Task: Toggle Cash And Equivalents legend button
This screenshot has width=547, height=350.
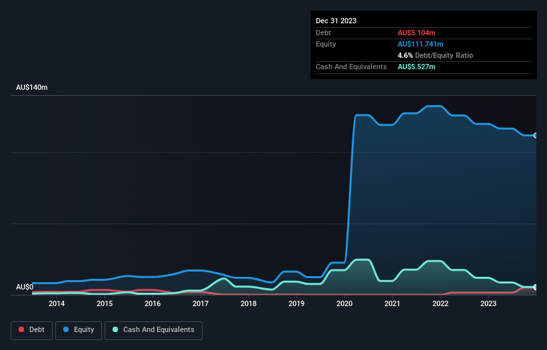Action: pos(153,330)
